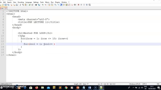The height and width of the screenshot is (90, 161).
Task: Open the Macro menu
Action: (x=47, y=2)
